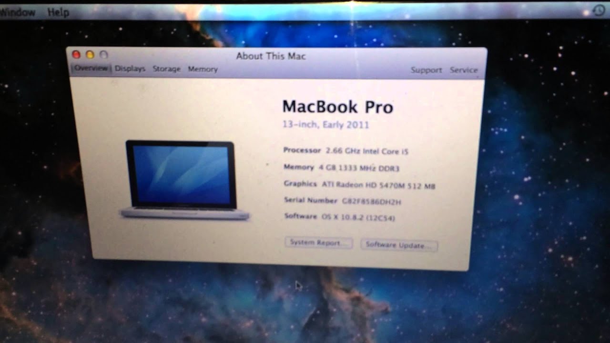The width and height of the screenshot is (610, 343).
Task: Click the 4 GB 1333 MHz DDR3 value
Action: click(359, 168)
